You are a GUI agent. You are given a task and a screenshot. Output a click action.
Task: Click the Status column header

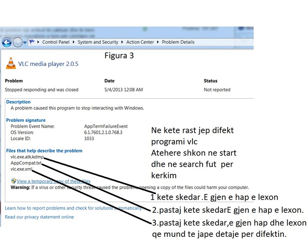point(211,81)
